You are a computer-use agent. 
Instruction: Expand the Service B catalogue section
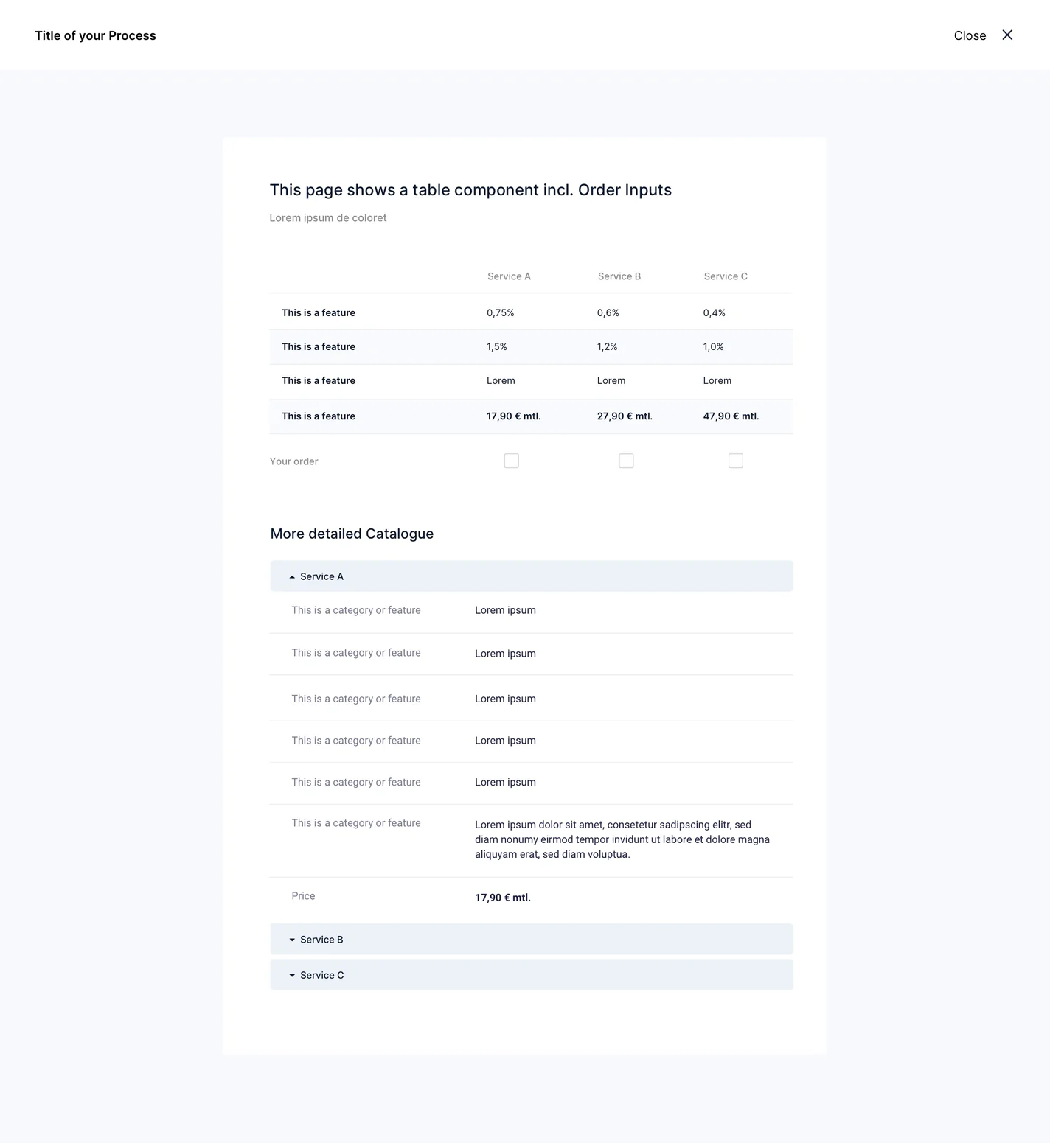click(532, 939)
